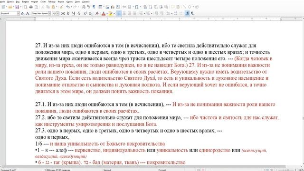The height and width of the screenshot is (171, 304).
Task: Click the Copy icon in the toolbar
Action: 48,7
